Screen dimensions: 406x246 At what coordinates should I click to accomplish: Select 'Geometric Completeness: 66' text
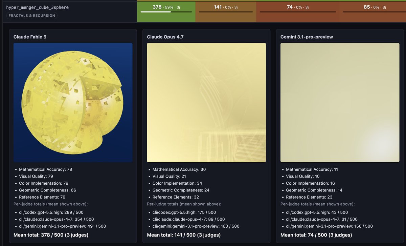(x=47, y=190)
